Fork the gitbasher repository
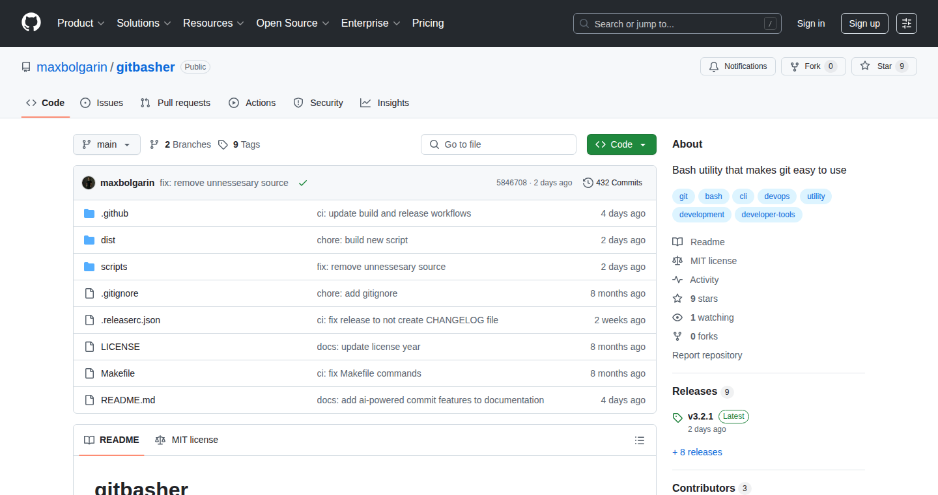Viewport: 938px width, 495px height. click(x=813, y=66)
